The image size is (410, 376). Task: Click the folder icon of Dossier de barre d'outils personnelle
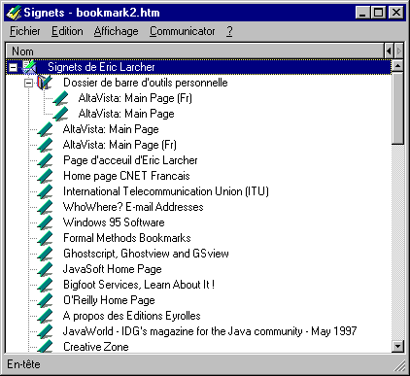tap(45, 83)
